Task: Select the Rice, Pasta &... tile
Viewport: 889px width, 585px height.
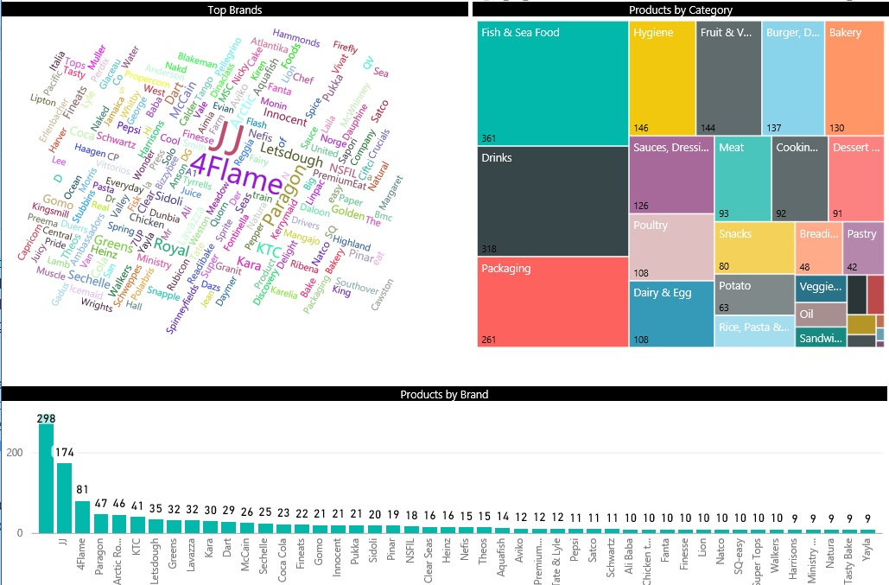Action: [x=754, y=332]
